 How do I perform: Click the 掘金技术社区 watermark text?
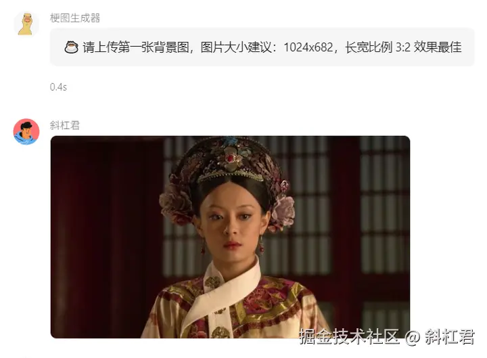click(349, 336)
